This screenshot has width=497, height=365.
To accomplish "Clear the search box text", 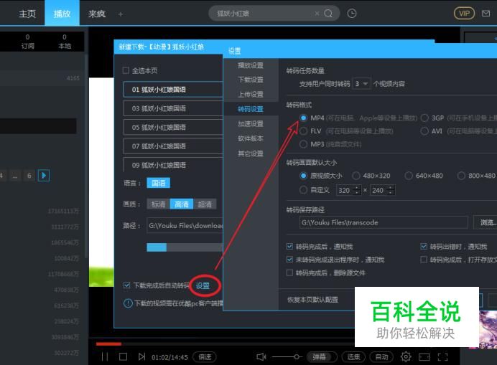I will pos(317,14).
